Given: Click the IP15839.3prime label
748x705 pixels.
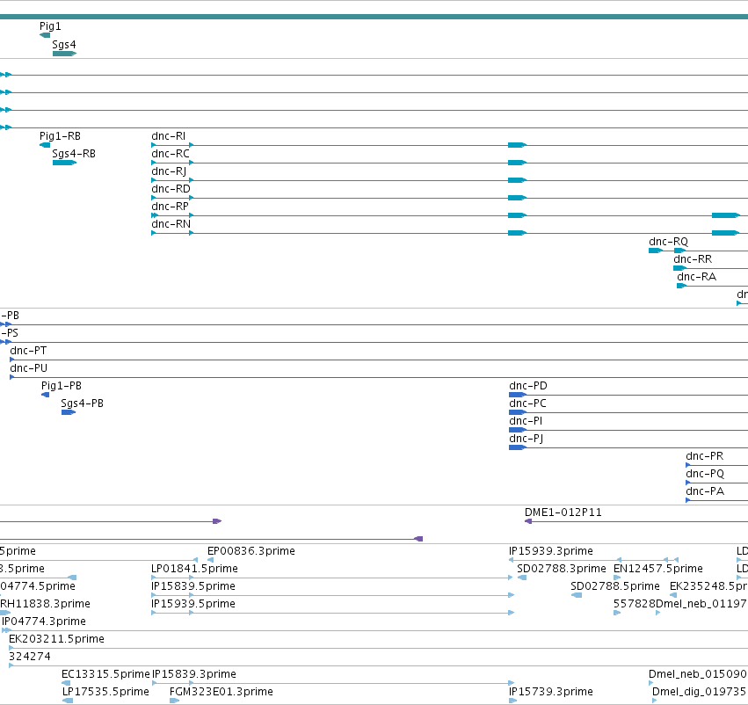Looking at the screenshot, I should [x=194, y=674].
